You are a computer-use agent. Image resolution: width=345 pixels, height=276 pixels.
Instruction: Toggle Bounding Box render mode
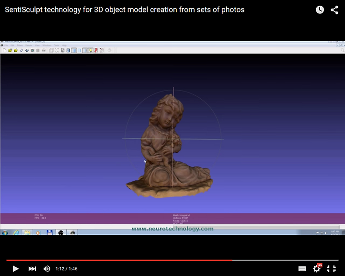[x=51, y=50]
